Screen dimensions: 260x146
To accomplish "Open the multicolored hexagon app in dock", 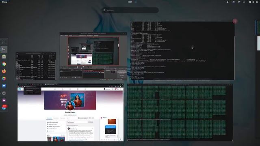I will coord(4,78).
